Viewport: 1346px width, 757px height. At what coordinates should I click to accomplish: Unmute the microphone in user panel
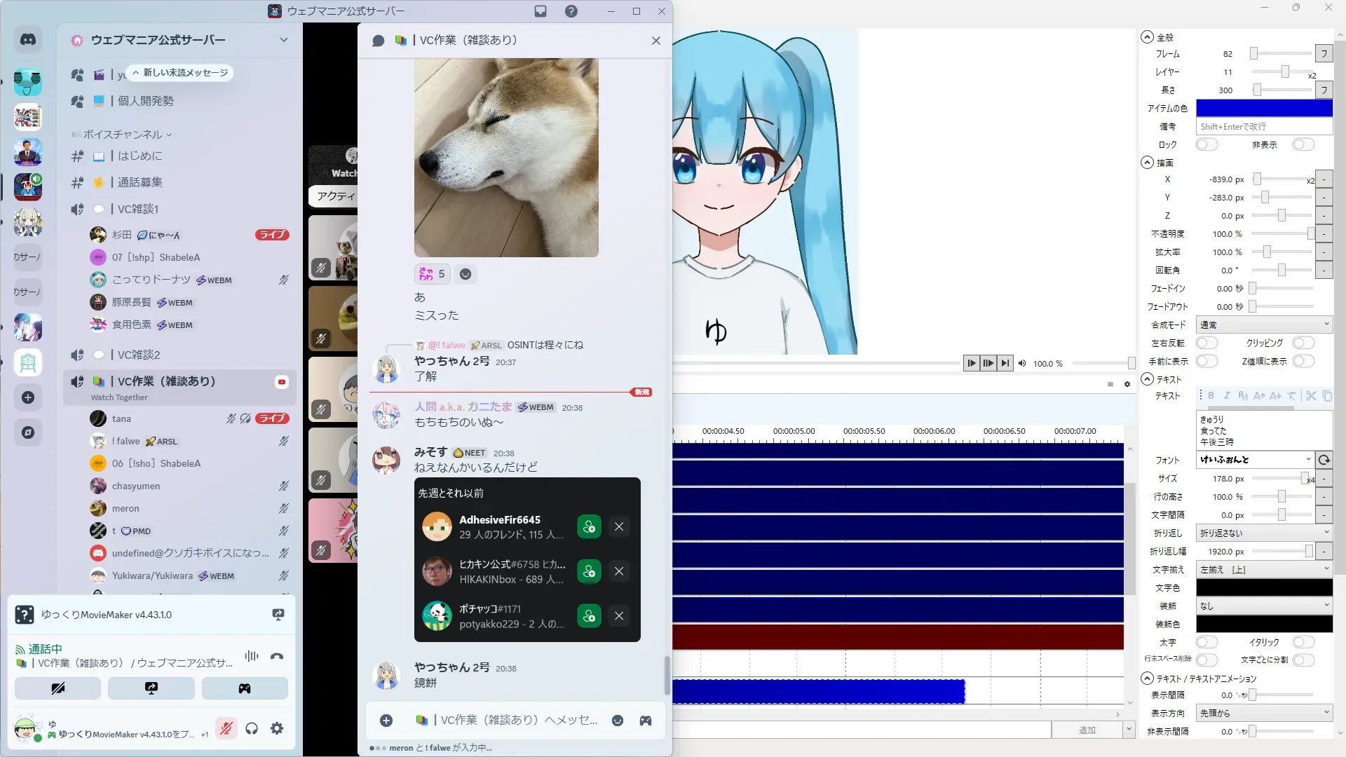pos(226,728)
